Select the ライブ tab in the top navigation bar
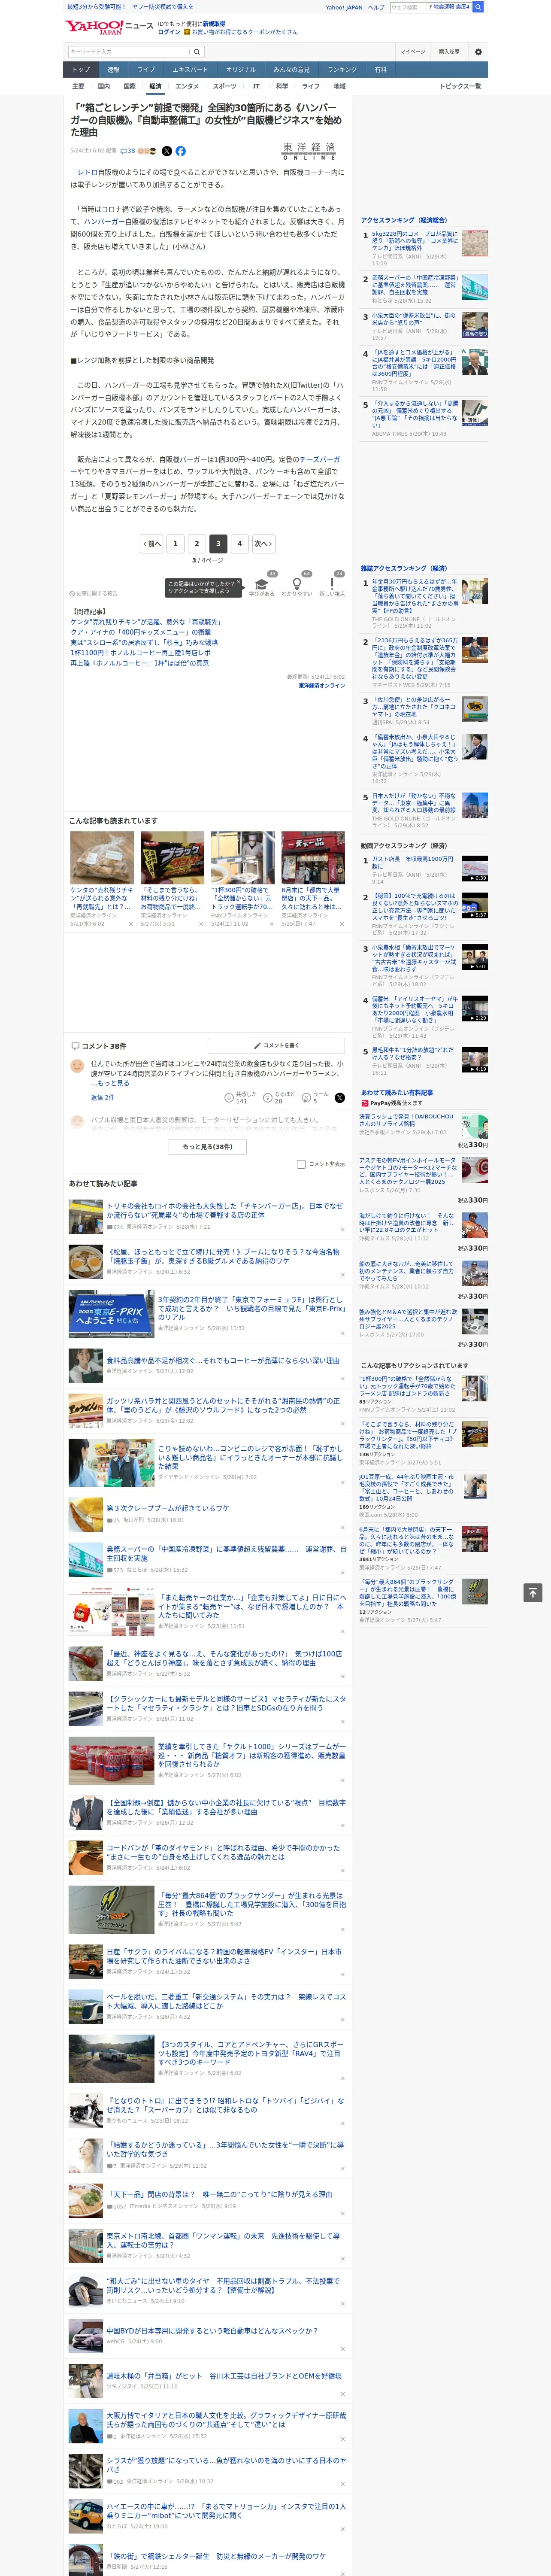This screenshot has width=551, height=2576. [x=146, y=70]
